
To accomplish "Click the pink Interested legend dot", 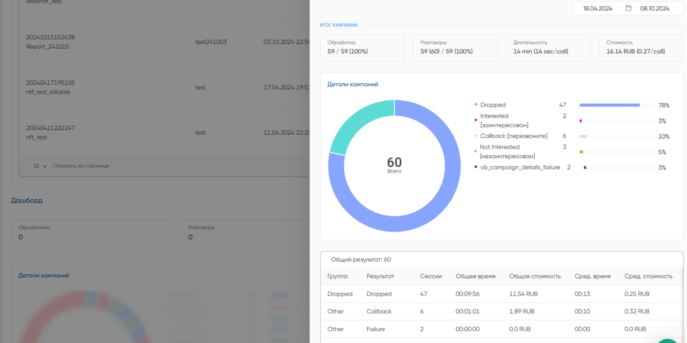I will (476, 120).
